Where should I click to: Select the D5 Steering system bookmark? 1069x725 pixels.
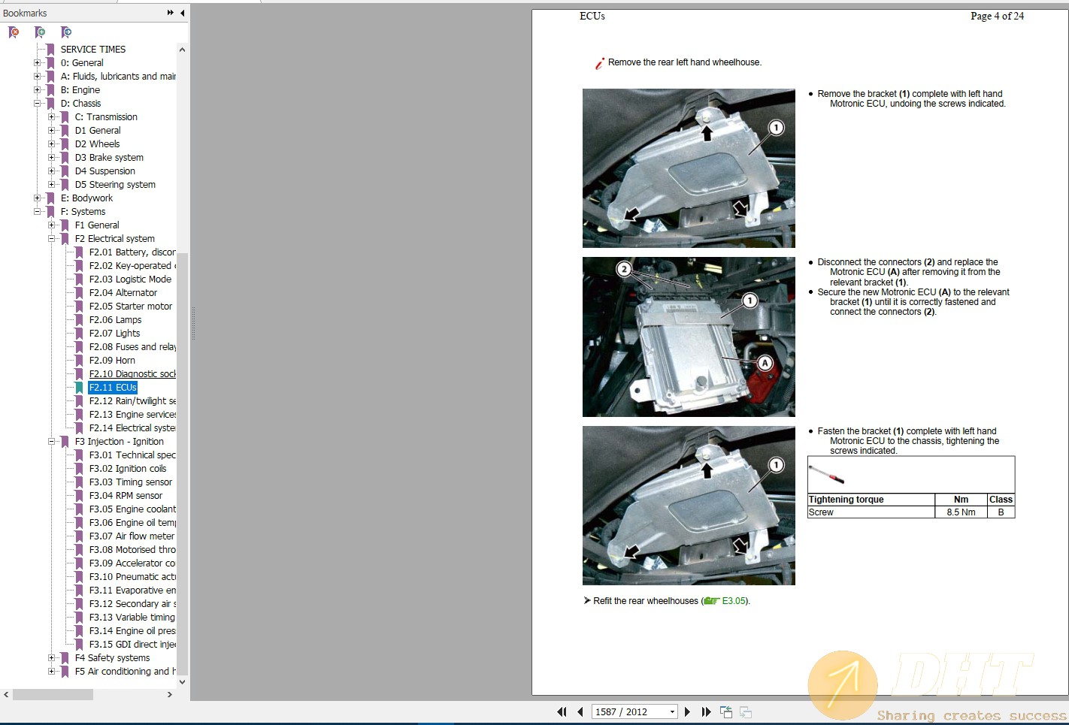click(115, 185)
